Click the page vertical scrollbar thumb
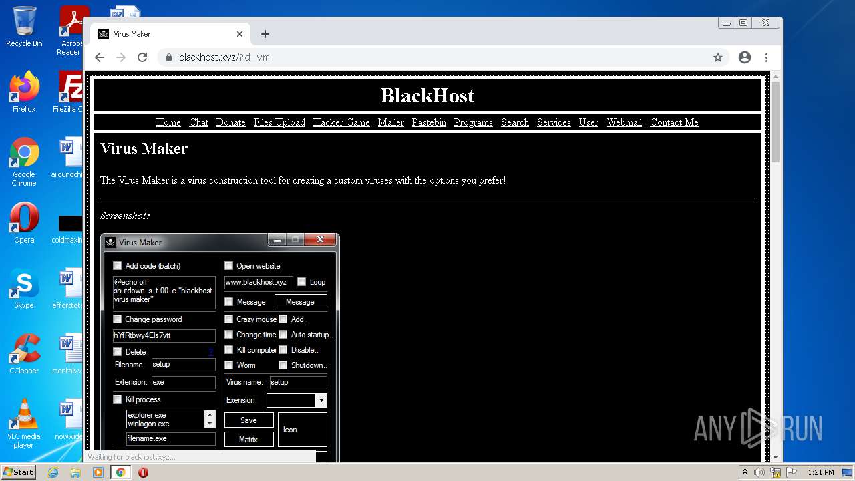Image resolution: width=855 pixels, height=481 pixels. click(x=776, y=122)
